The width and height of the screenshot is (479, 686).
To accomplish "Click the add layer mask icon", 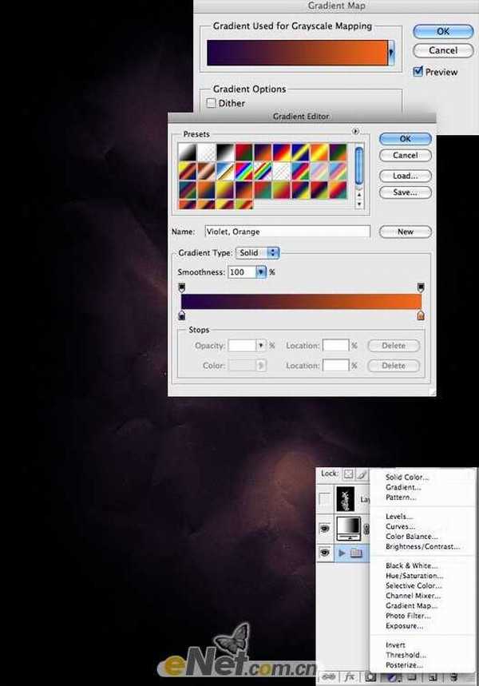I will pos(370,676).
